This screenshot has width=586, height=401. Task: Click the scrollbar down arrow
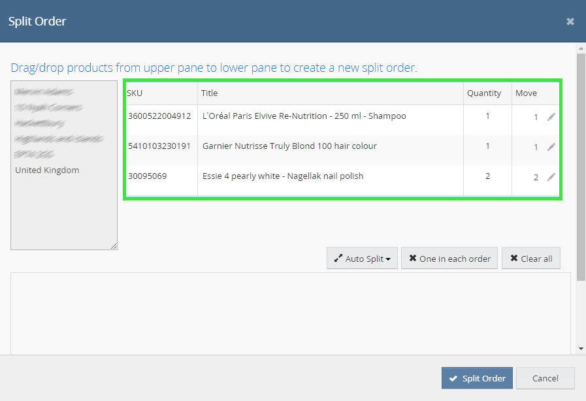[581, 349]
